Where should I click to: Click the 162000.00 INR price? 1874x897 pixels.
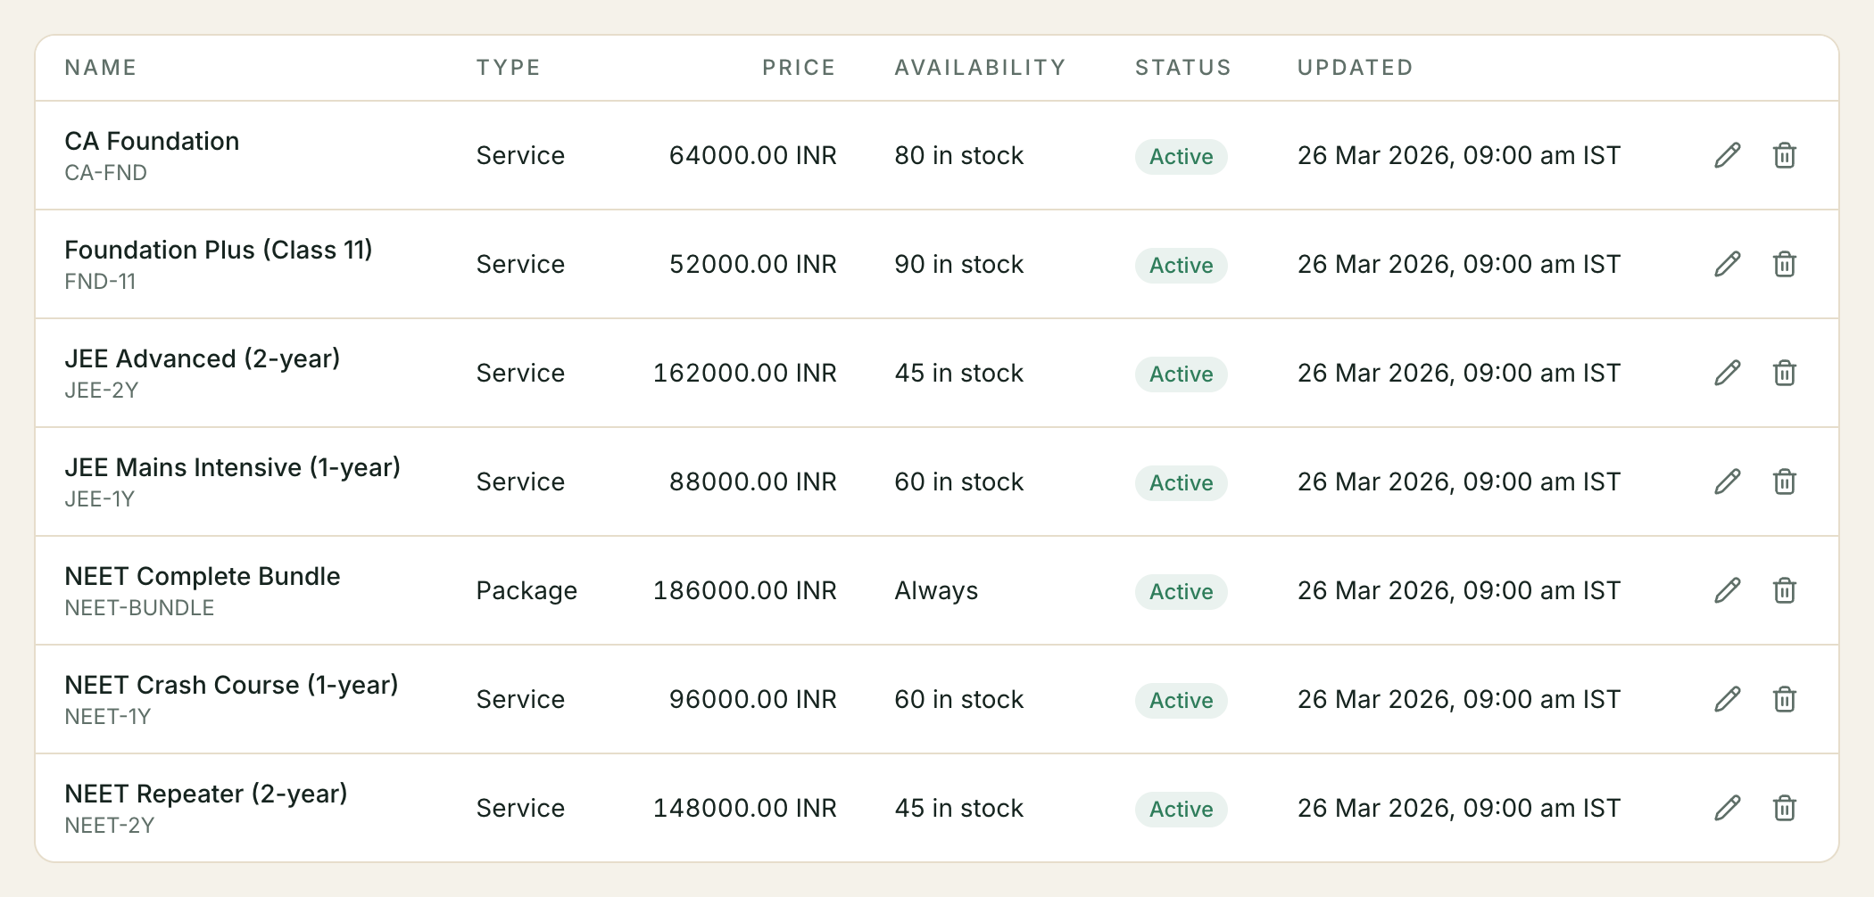click(745, 373)
